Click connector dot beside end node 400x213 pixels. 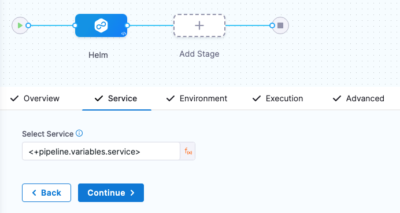[x=272, y=25]
